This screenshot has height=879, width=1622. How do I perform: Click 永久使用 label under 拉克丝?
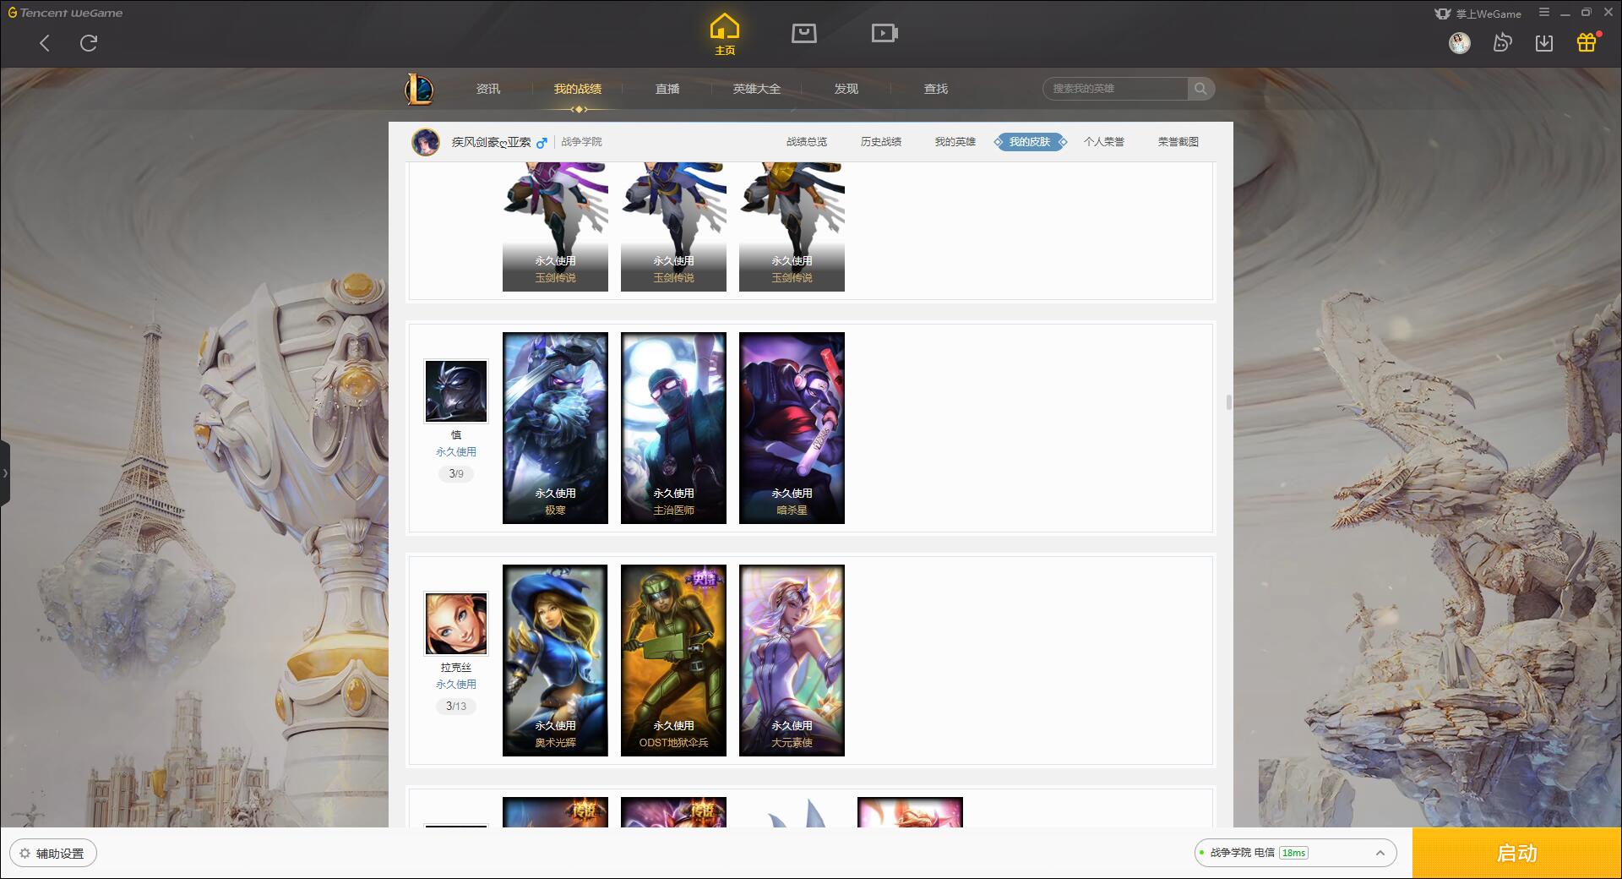tap(456, 685)
